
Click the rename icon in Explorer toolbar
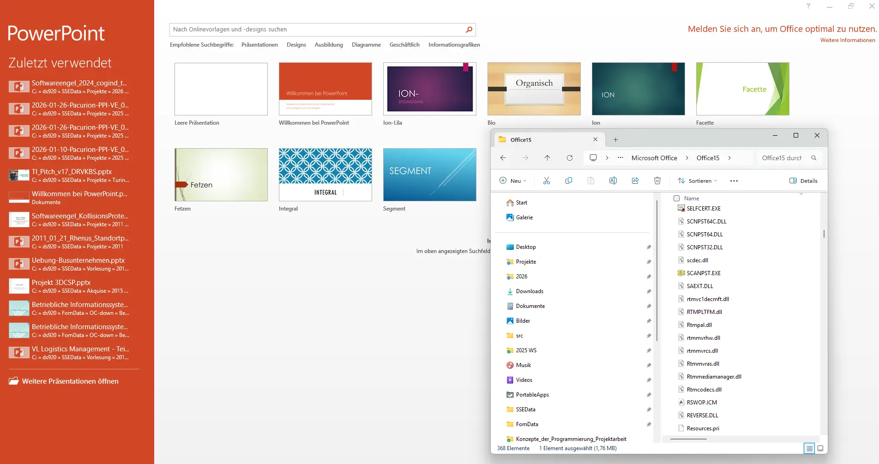tap(613, 181)
